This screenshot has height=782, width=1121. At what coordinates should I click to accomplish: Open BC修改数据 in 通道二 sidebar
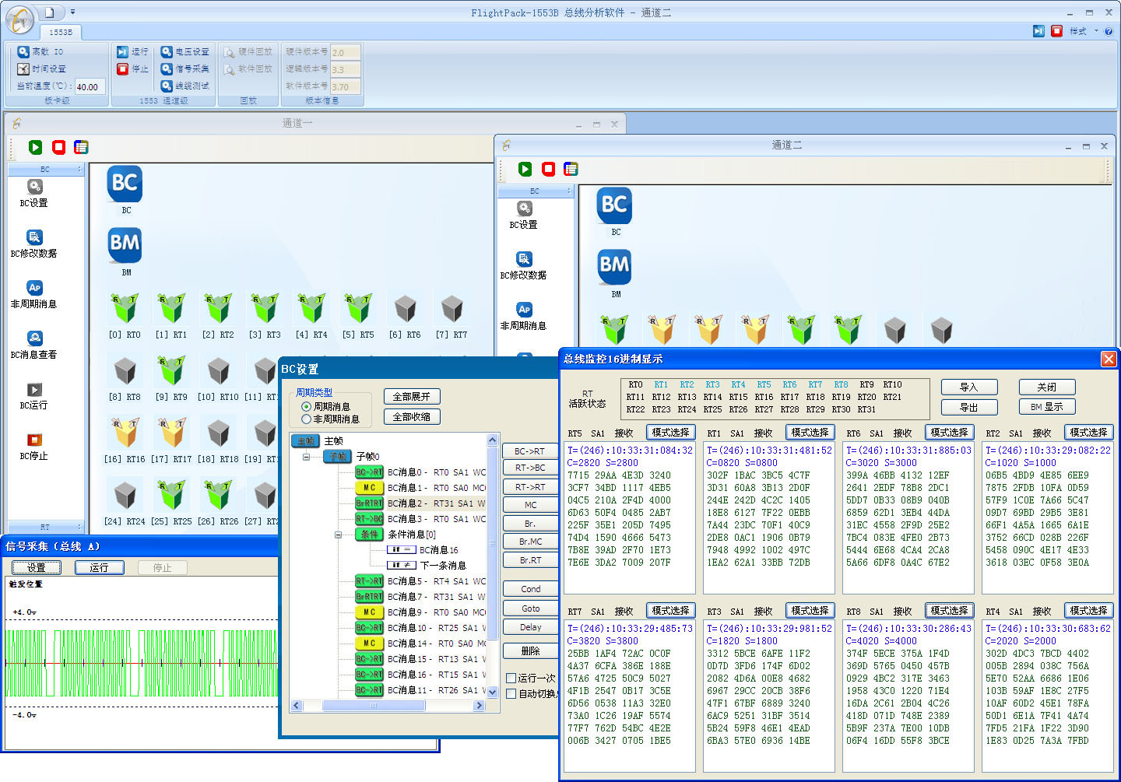point(523,265)
